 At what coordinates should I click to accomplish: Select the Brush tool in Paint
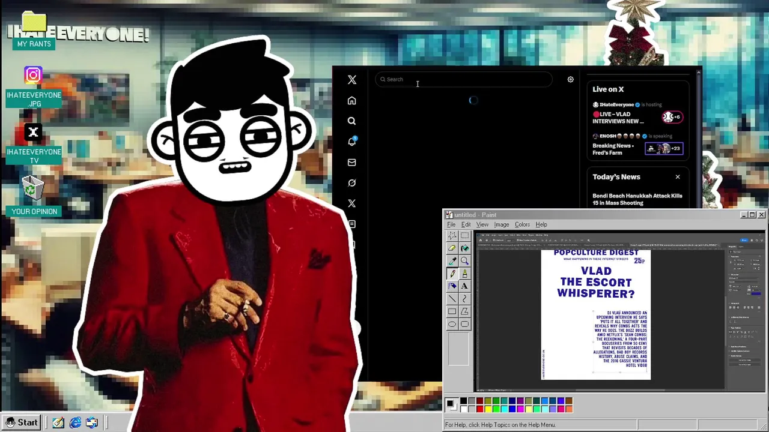click(x=464, y=274)
